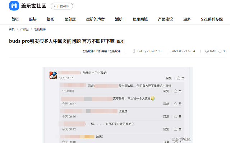The height and width of the screenshot is (143, 230).
Task: Click the 产品区 breadcrumb link
Action: click(x=24, y=29)
